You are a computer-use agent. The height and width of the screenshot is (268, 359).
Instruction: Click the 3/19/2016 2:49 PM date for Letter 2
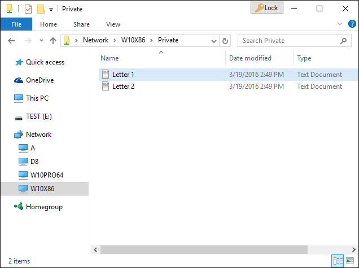tap(256, 87)
